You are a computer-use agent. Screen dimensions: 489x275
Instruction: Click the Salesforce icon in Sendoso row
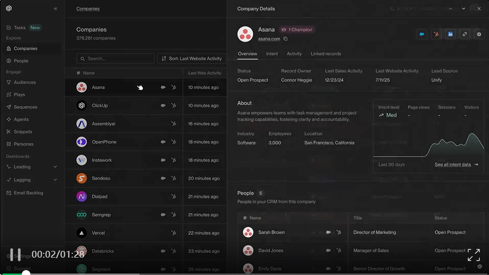pyautogui.click(x=163, y=178)
